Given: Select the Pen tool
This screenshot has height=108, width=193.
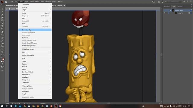Looking at the screenshot, I should (2, 15).
